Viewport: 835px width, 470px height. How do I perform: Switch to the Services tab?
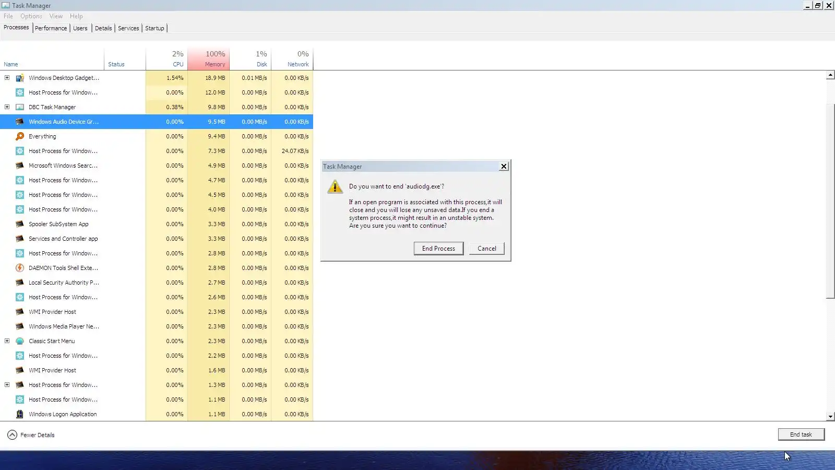pyautogui.click(x=128, y=28)
